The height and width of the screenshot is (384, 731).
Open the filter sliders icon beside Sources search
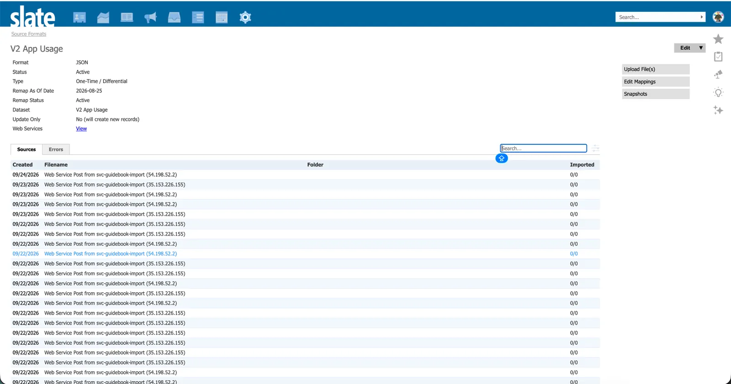[x=595, y=148]
